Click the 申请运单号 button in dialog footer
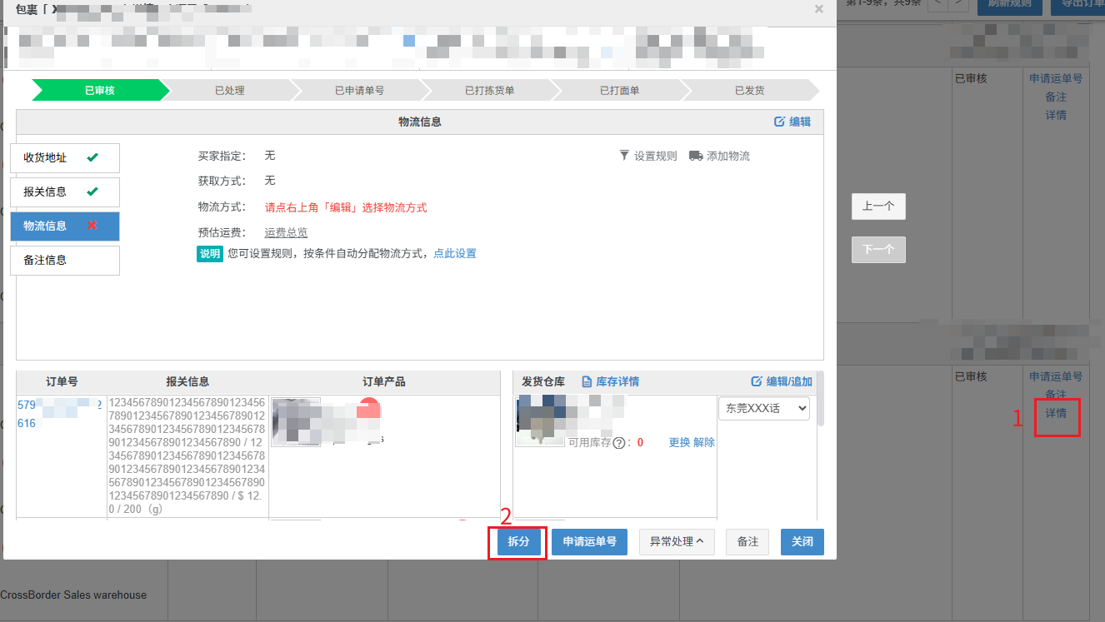Screen dimensions: 1105x622 [x=589, y=541]
